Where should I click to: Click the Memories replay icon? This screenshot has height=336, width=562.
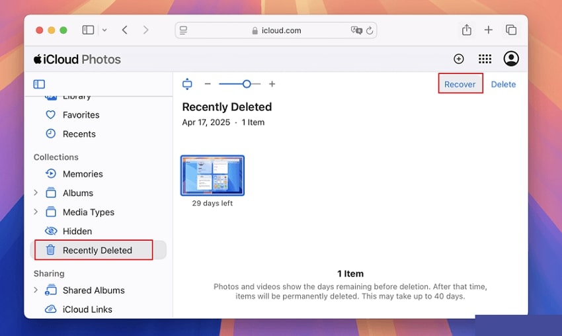coord(50,173)
